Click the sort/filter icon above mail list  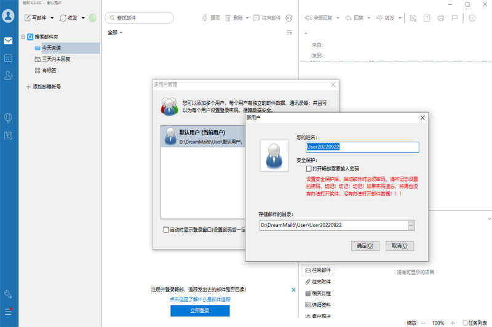coord(289,33)
